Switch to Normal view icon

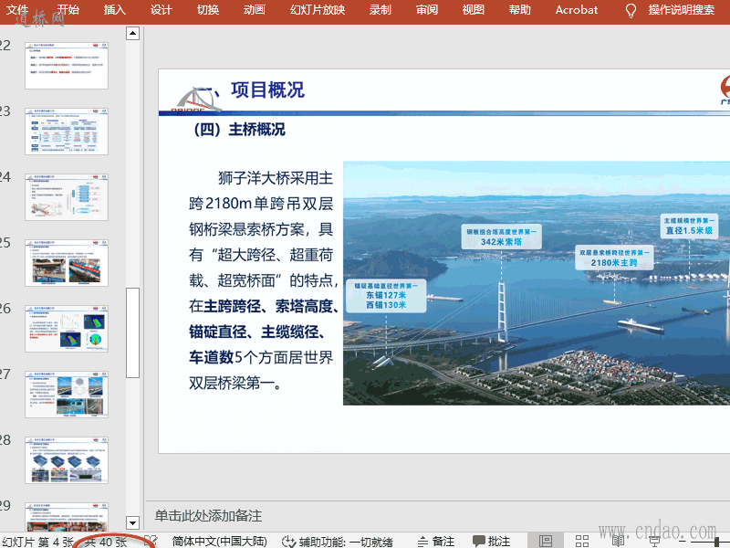click(546, 541)
